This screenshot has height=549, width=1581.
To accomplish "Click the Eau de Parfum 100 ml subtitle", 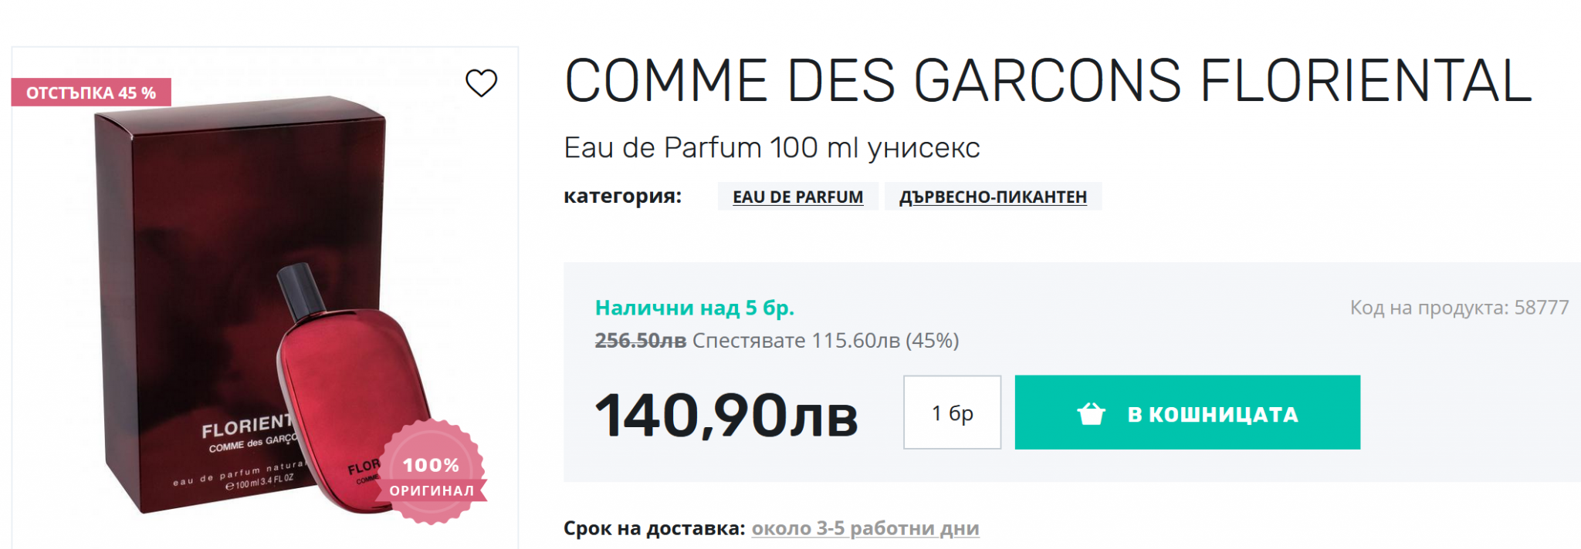I will click(x=771, y=147).
